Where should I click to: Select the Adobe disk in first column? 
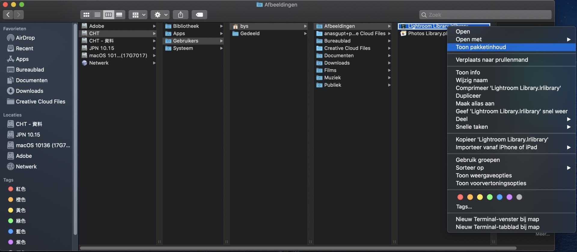point(118,26)
